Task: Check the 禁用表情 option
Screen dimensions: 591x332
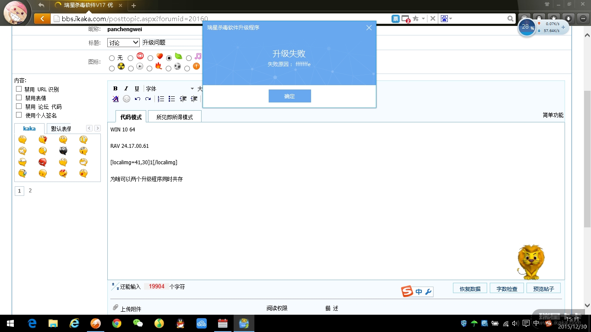Action: pyautogui.click(x=19, y=98)
